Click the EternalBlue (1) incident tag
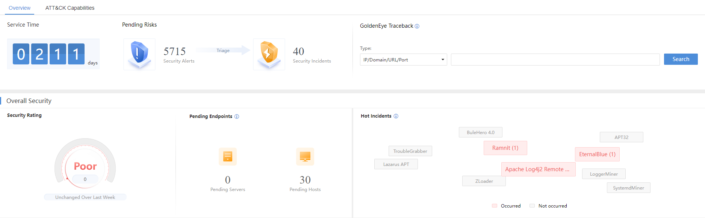This screenshot has width=705, height=218. point(597,154)
